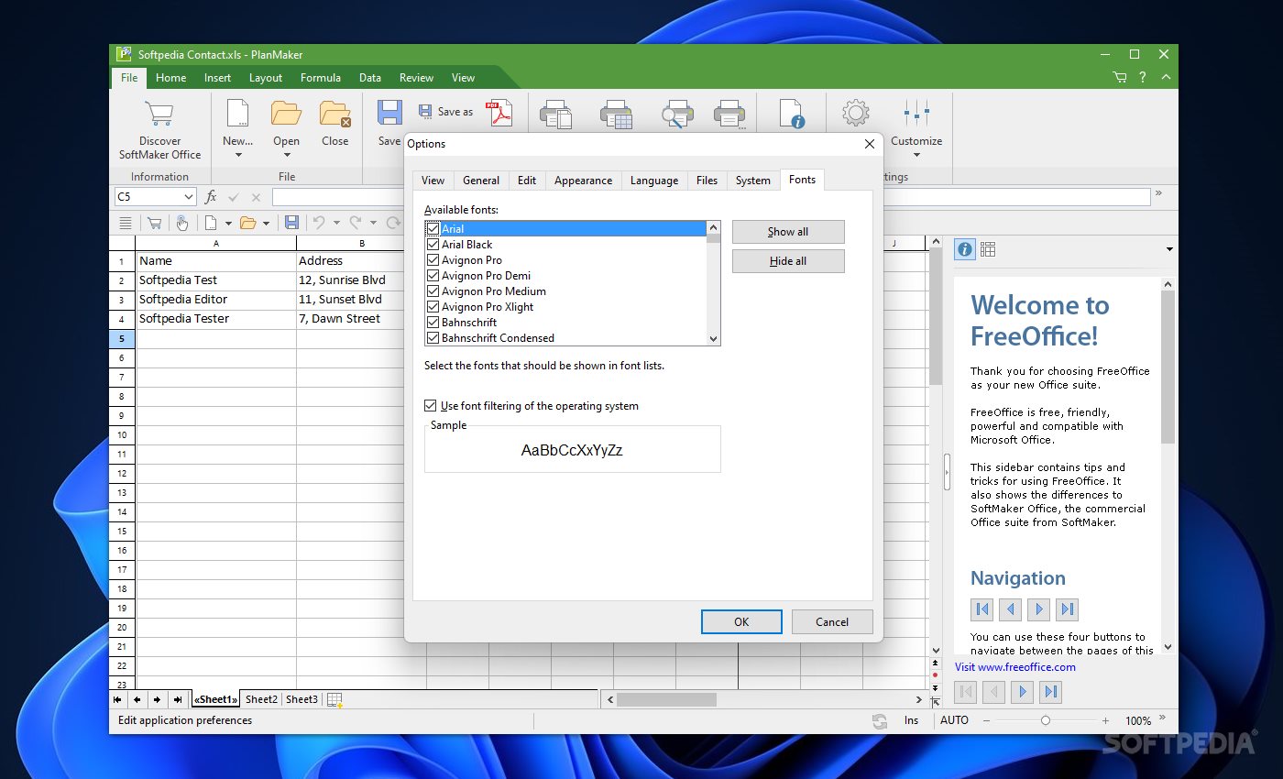This screenshot has width=1283, height=779.
Task: Click the touch mode hand icon
Action: (181, 223)
